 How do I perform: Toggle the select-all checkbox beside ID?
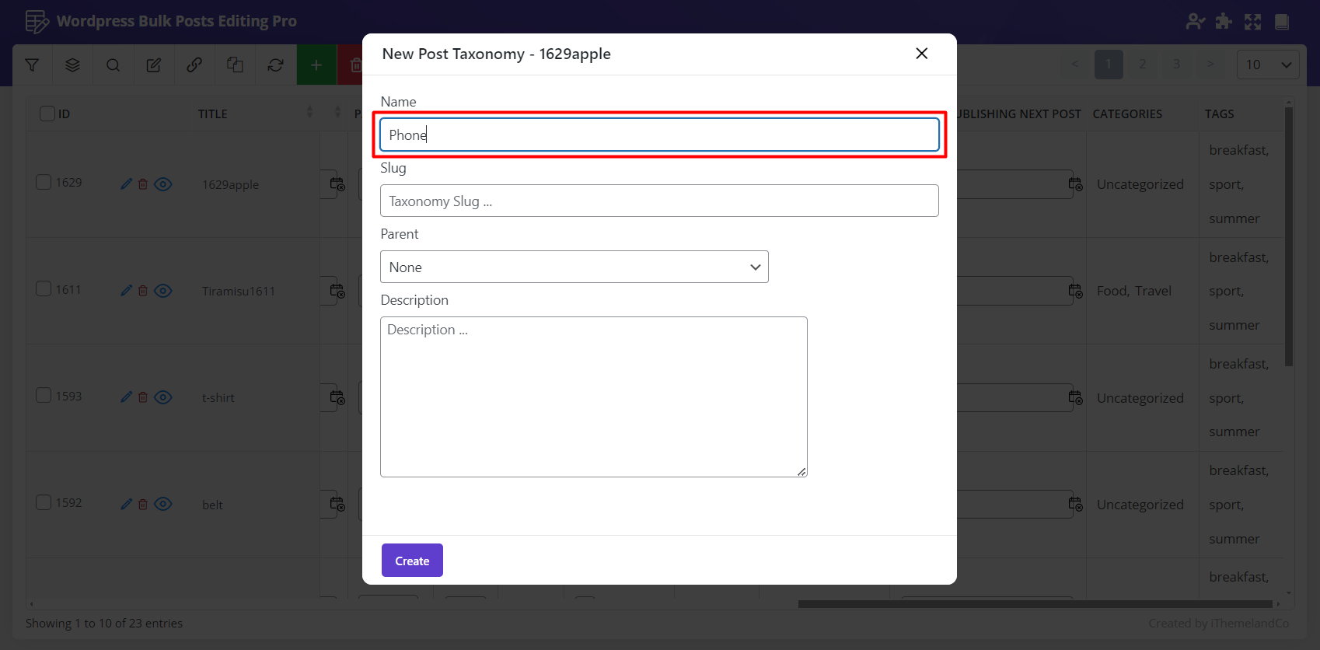pyautogui.click(x=47, y=114)
